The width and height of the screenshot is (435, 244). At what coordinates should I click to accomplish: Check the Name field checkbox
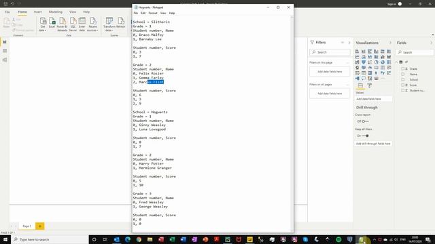click(x=403, y=74)
